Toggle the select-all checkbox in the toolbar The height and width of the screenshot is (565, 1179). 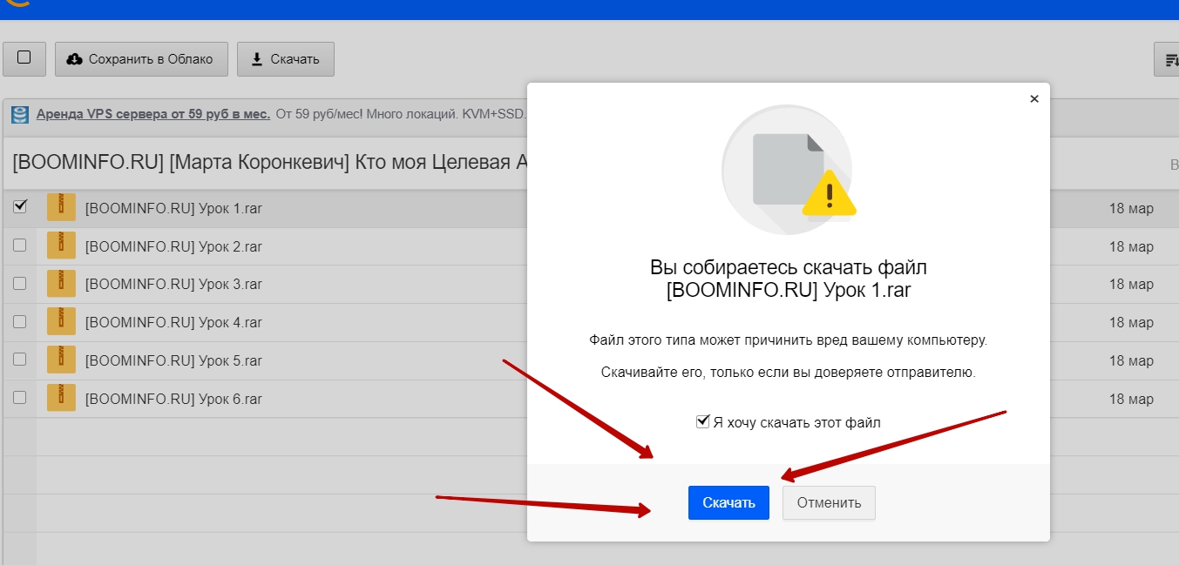(x=24, y=58)
